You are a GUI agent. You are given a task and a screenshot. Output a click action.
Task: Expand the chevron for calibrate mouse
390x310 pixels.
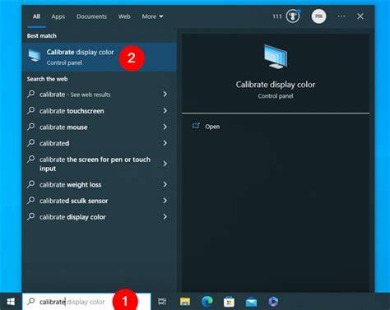coord(165,127)
